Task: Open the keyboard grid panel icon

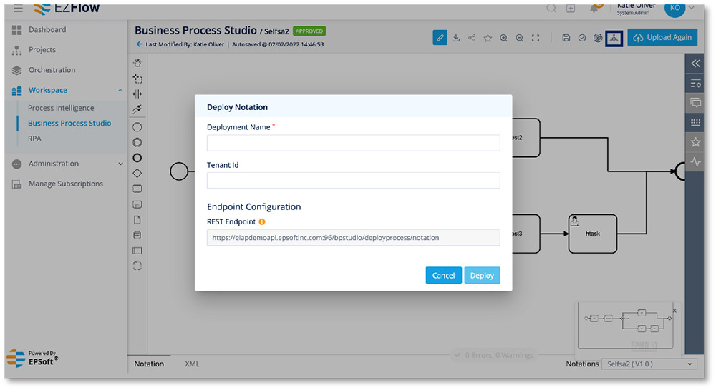Action: tap(695, 122)
